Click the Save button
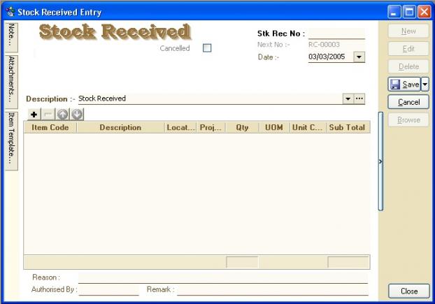Viewport: 435px width, 304px height. click(x=404, y=85)
